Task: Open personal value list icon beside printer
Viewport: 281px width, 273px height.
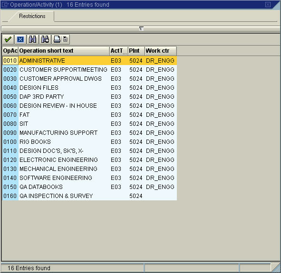Action: pyautogui.click(x=66, y=39)
